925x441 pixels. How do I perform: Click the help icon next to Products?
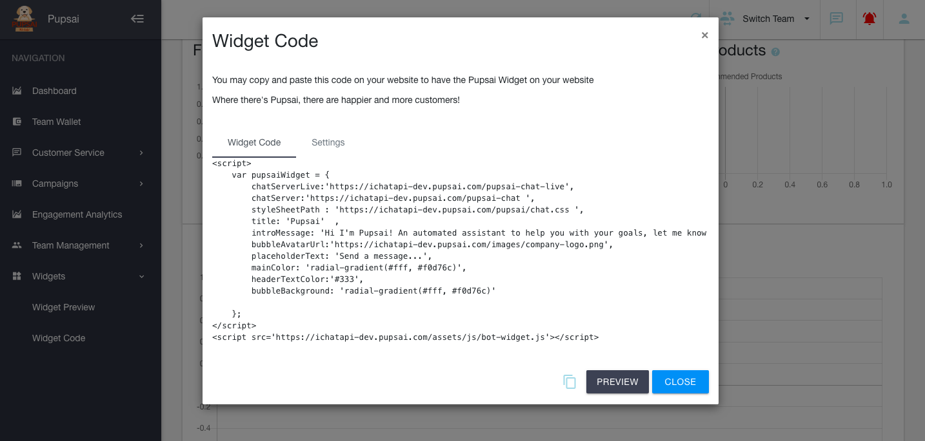[x=776, y=52]
